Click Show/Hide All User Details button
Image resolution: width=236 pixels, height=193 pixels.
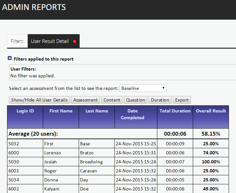39,100
